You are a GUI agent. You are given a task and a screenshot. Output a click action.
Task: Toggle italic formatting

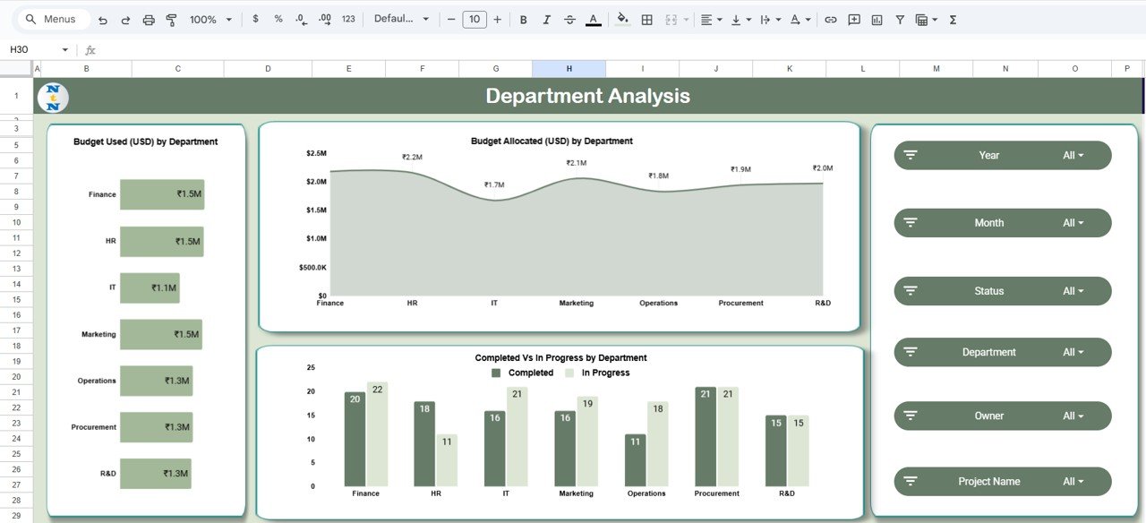(x=546, y=19)
